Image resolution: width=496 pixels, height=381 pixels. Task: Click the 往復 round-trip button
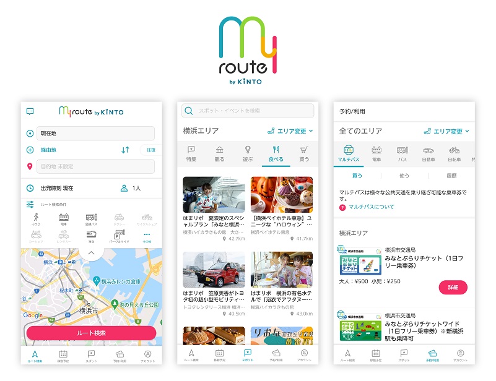[151, 150]
